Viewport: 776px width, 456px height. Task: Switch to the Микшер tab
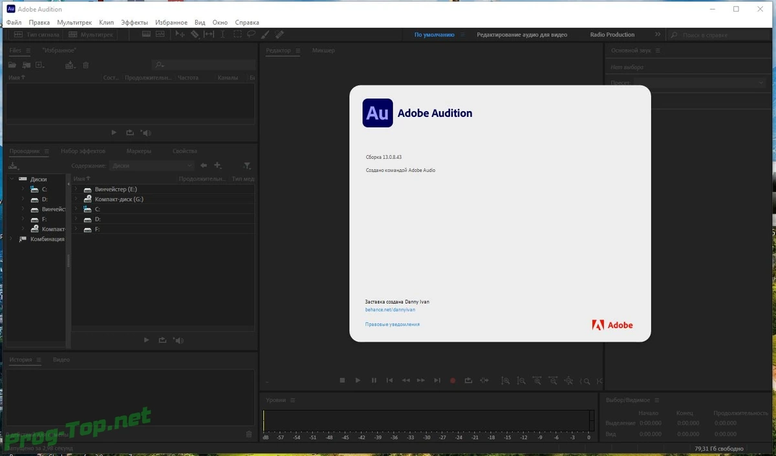[323, 50]
